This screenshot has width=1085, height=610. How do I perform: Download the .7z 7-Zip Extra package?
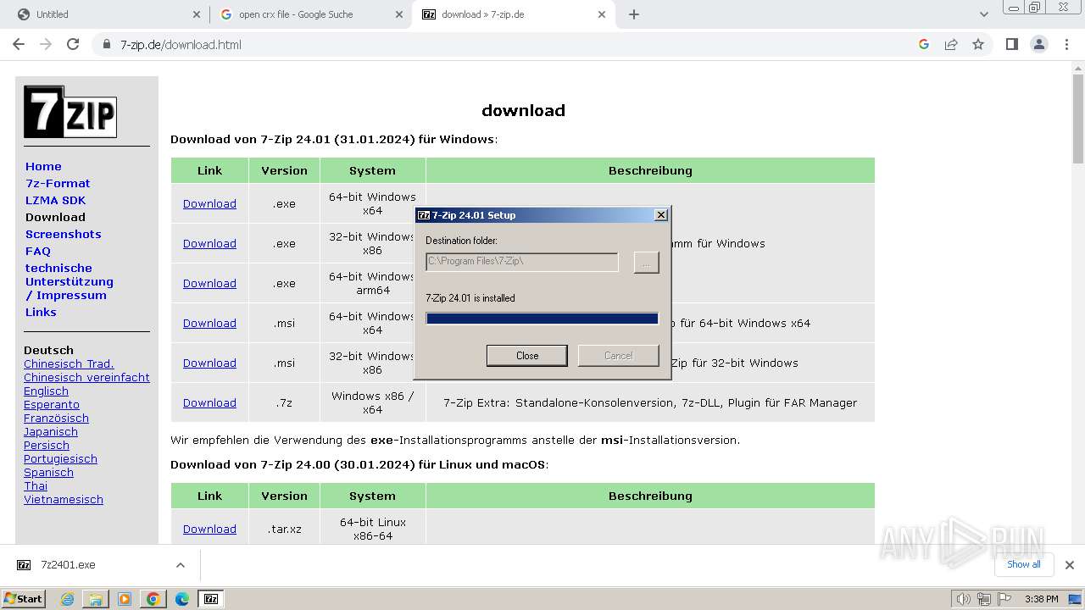pyautogui.click(x=209, y=402)
